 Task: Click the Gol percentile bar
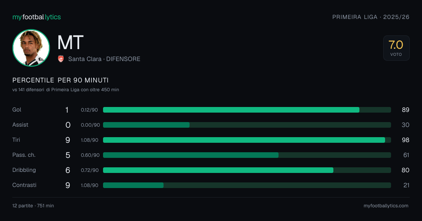pos(247,110)
